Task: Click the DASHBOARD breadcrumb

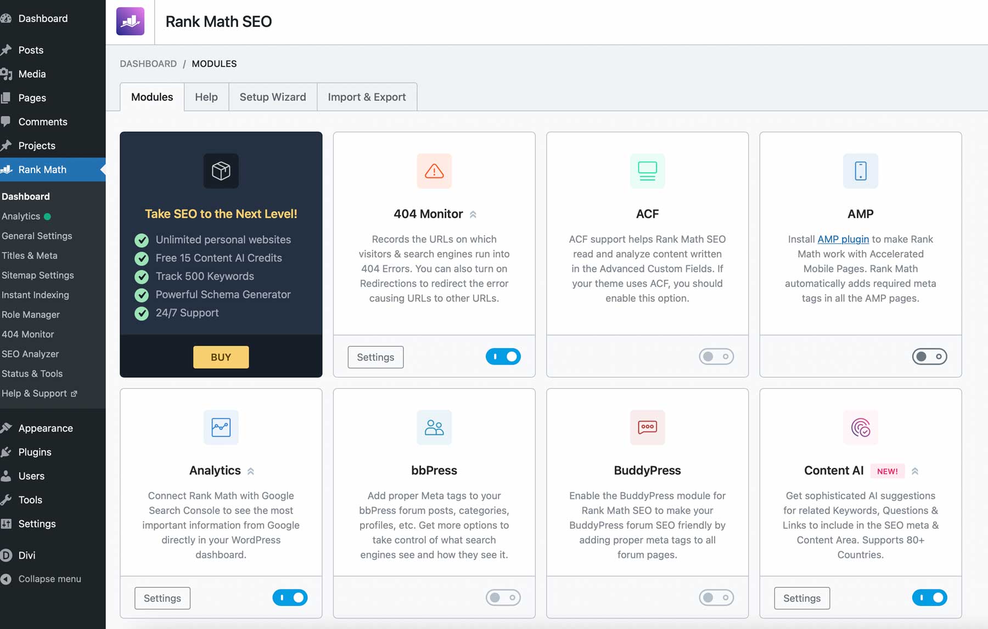Action: [148, 64]
